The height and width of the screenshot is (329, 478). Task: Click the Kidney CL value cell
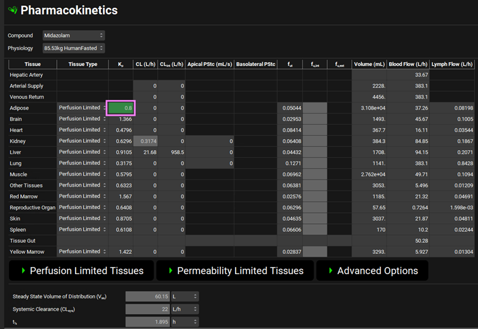point(146,141)
